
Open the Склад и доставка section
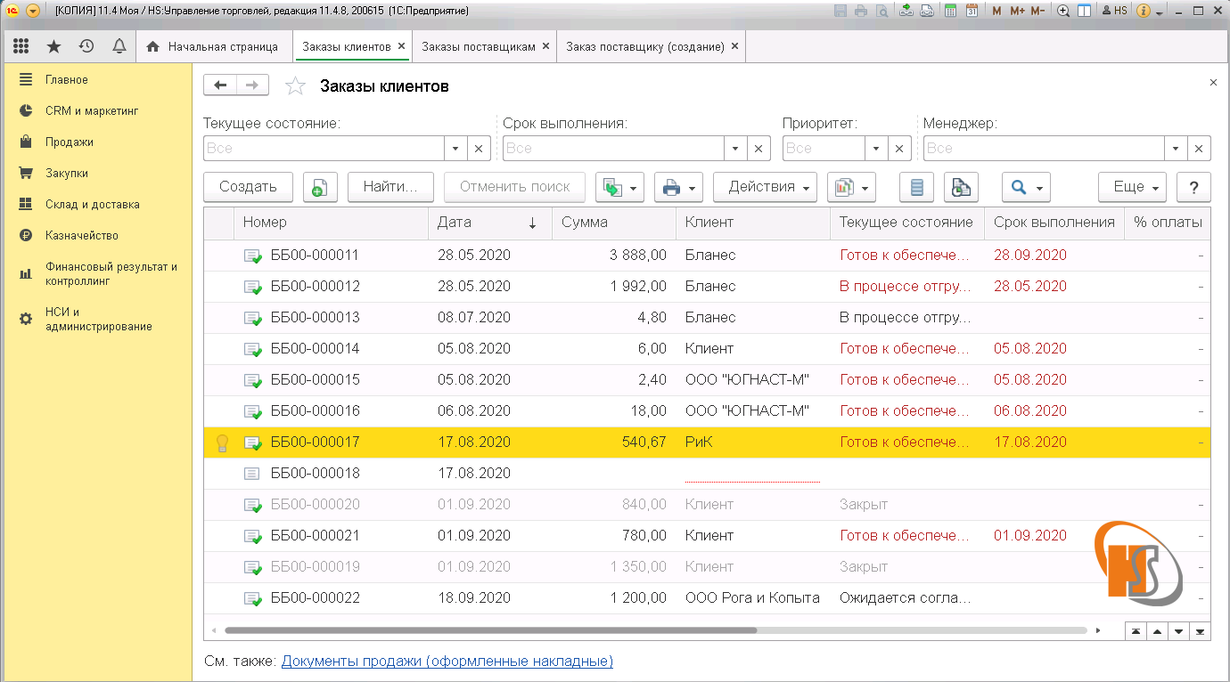coord(98,205)
